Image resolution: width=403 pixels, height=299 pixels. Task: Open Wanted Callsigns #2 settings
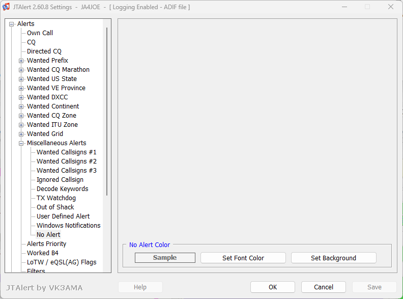tap(66, 161)
